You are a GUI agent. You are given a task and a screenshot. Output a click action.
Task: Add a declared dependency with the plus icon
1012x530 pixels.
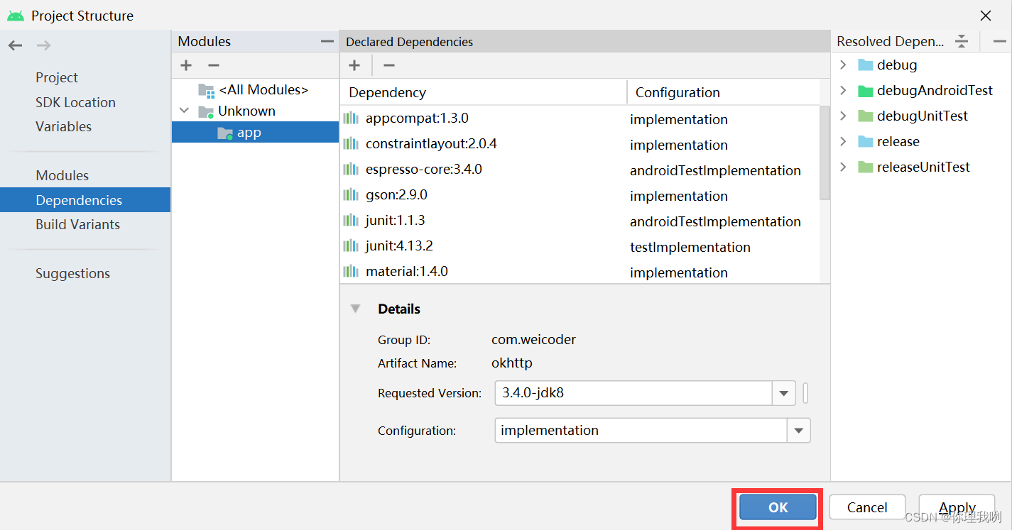click(354, 65)
